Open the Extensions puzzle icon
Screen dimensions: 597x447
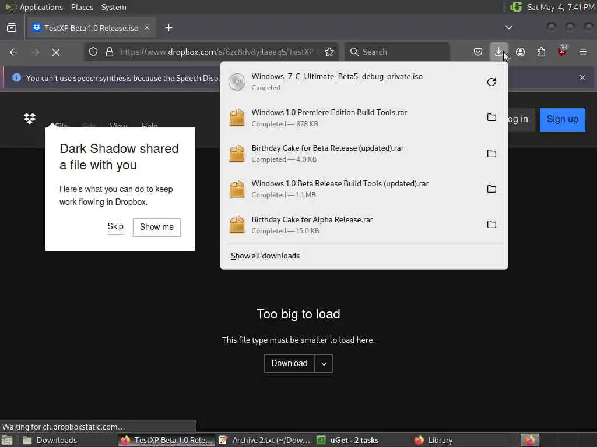click(541, 52)
